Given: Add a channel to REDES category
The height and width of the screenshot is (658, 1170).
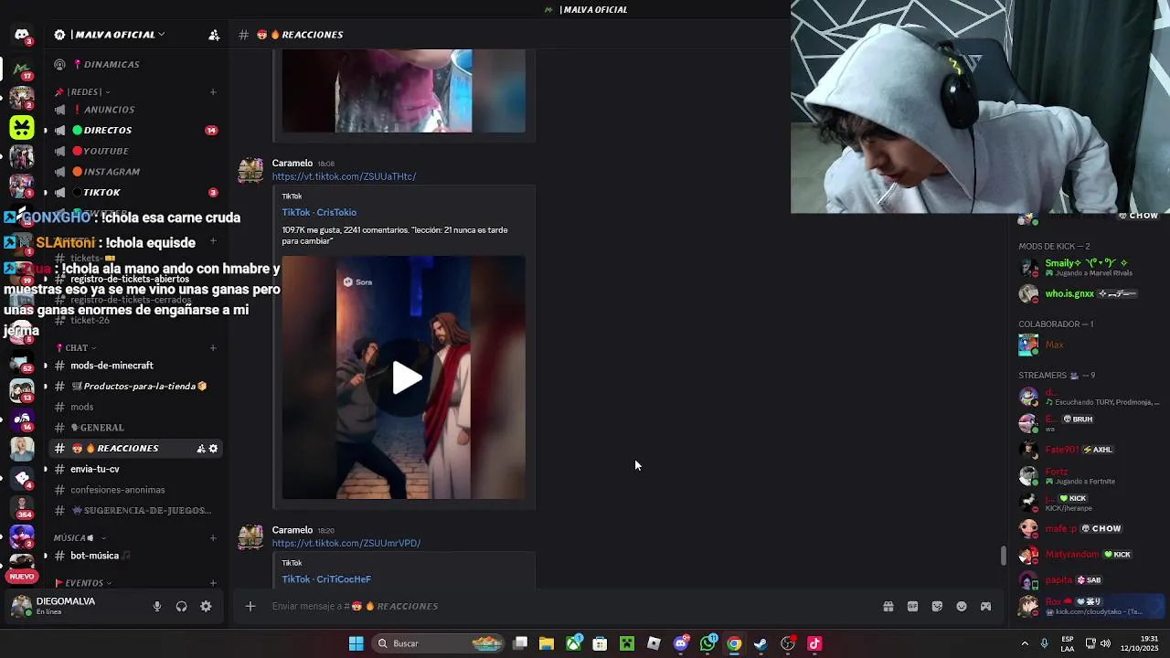Looking at the screenshot, I should [213, 91].
